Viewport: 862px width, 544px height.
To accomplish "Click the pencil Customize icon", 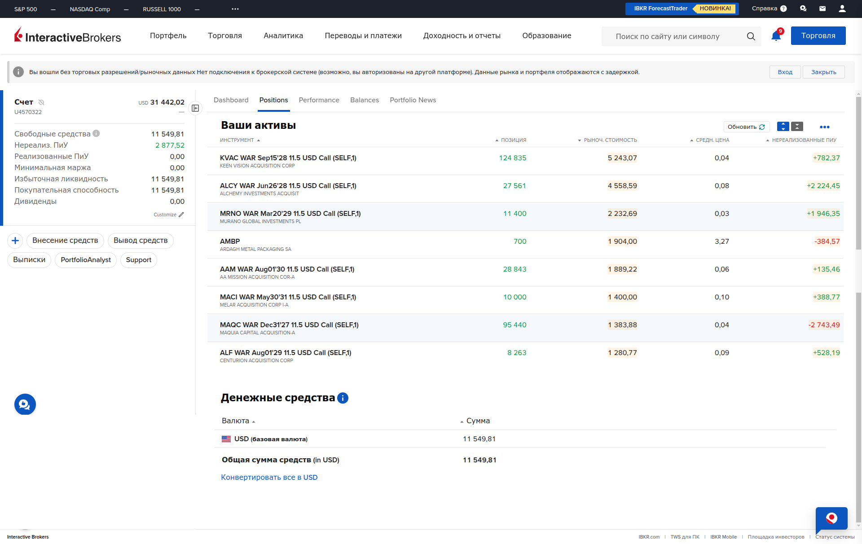I will coord(181,215).
